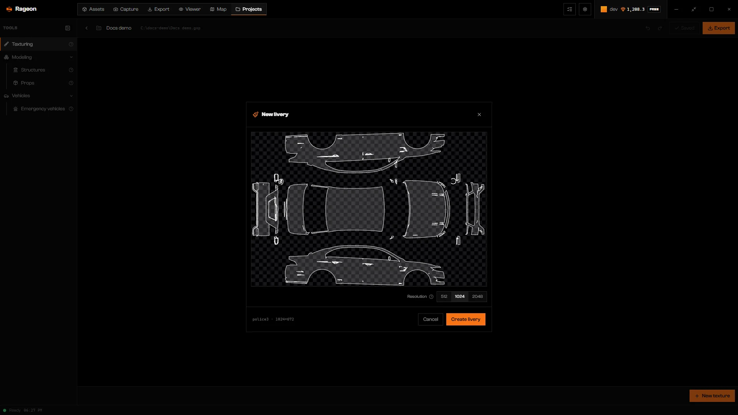Screen dimensions: 738x415
Task: Cancel the New livery dialog
Action: [430, 319]
